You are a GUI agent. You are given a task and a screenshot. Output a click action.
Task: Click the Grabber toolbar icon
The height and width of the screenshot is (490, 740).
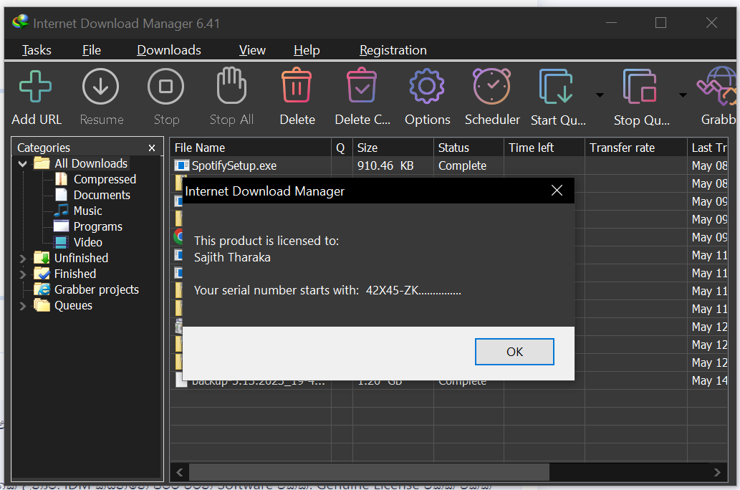(x=717, y=87)
